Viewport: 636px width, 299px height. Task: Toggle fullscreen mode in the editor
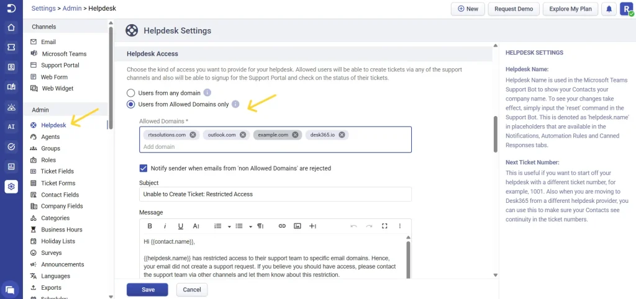pos(384,226)
